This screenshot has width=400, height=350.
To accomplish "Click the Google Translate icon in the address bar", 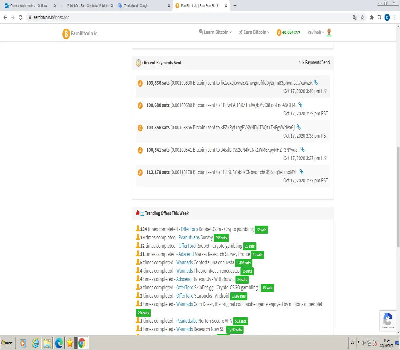I will tap(355, 17).
